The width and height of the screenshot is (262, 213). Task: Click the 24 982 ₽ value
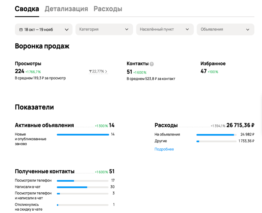(x=247, y=134)
